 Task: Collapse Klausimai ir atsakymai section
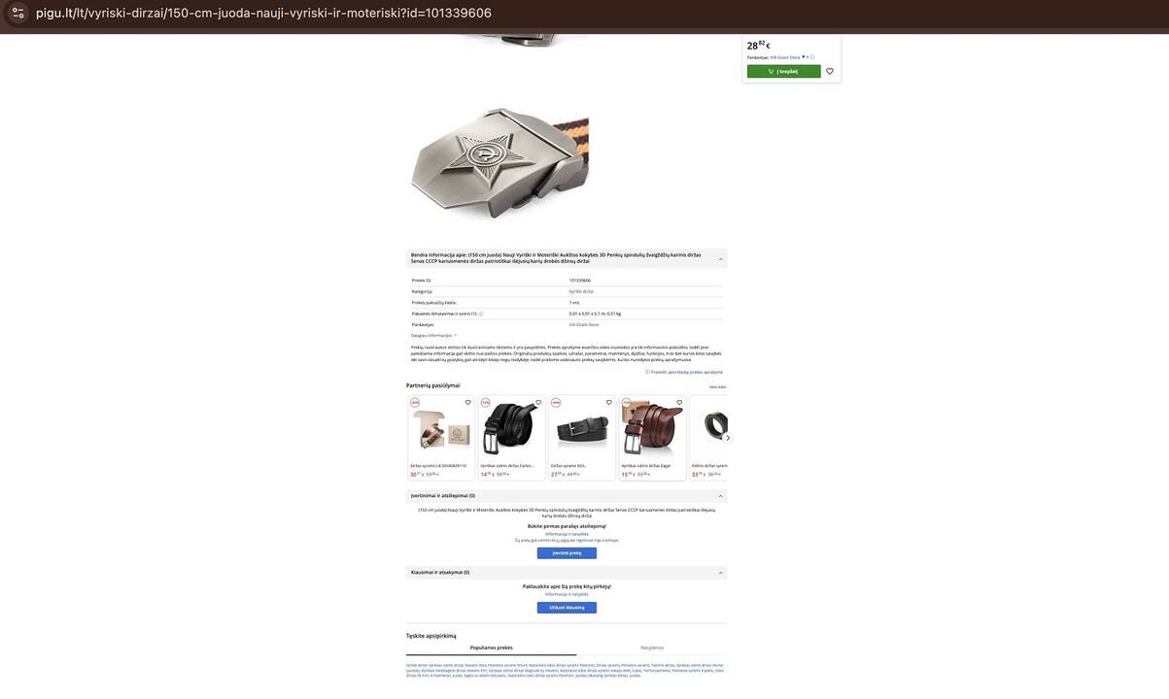(x=720, y=573)
